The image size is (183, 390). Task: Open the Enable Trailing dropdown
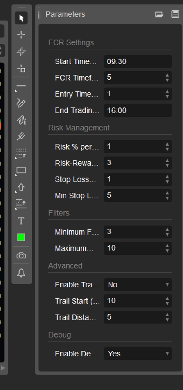[x=138, y=284]
